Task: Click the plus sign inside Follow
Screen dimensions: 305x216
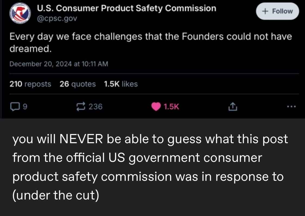Action: tap(265, 11)
